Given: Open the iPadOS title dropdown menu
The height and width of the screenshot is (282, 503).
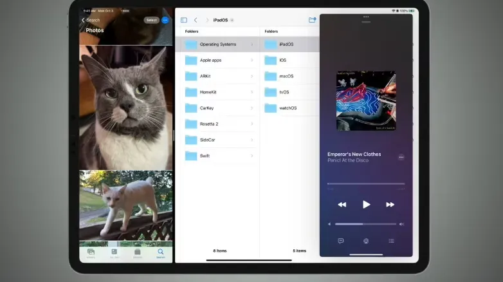Looking at the screenshot, I should coord(232,20).
